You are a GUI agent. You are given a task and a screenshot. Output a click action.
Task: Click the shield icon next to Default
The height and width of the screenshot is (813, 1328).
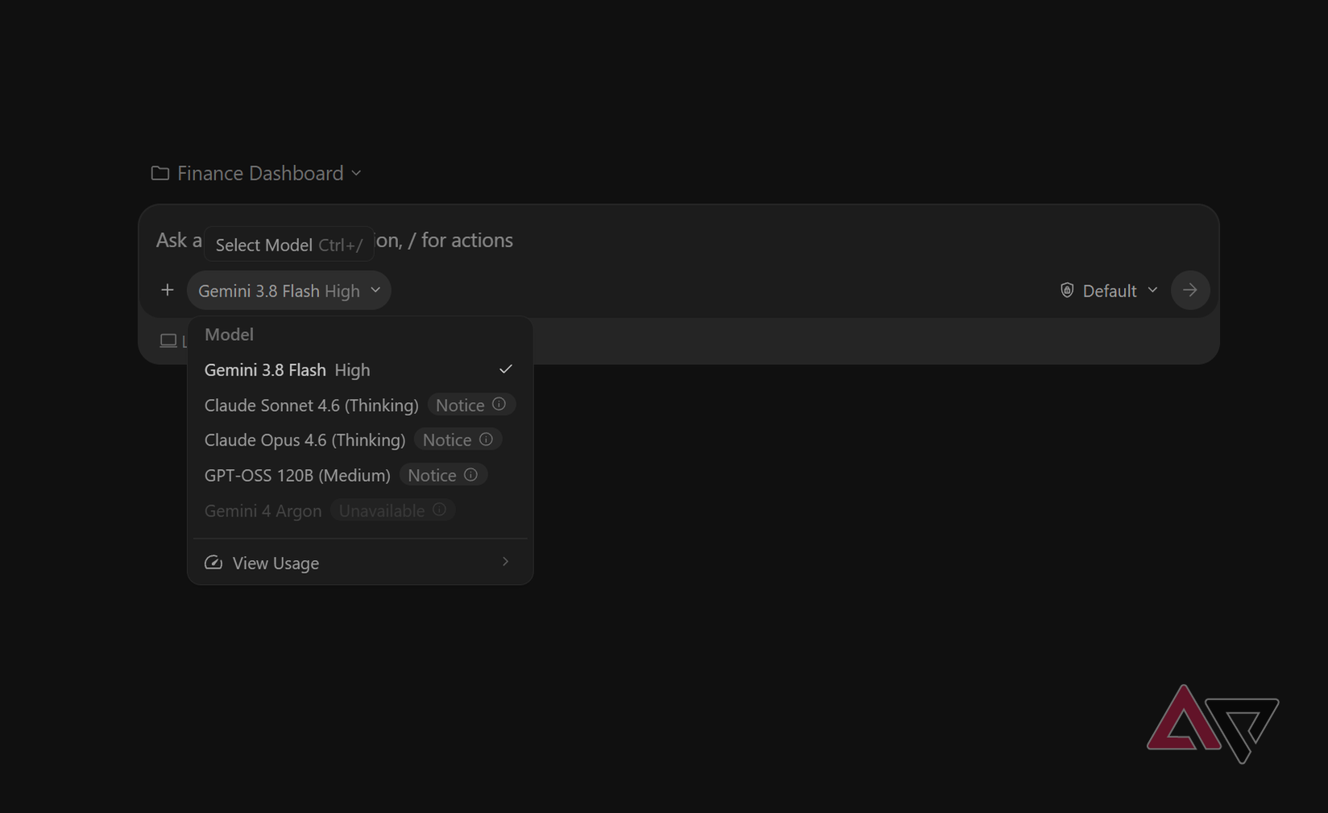pyautogui.click(x=1067, y=290)
